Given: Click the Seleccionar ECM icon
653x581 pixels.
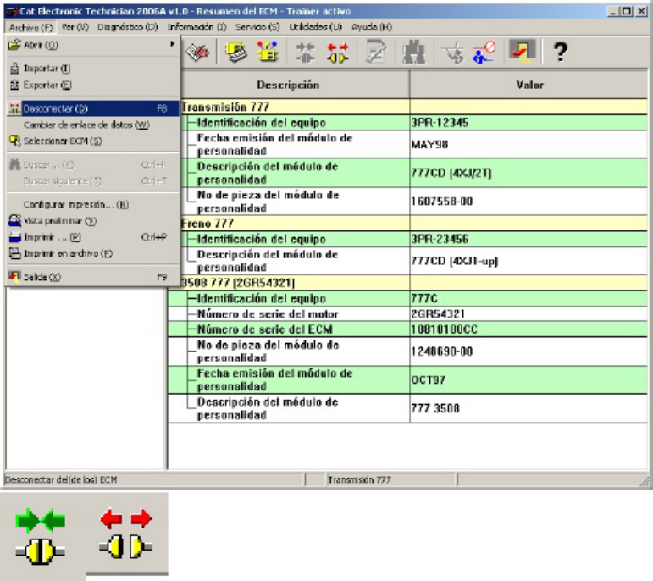Looking at the screenshot, I should (14, 141).
